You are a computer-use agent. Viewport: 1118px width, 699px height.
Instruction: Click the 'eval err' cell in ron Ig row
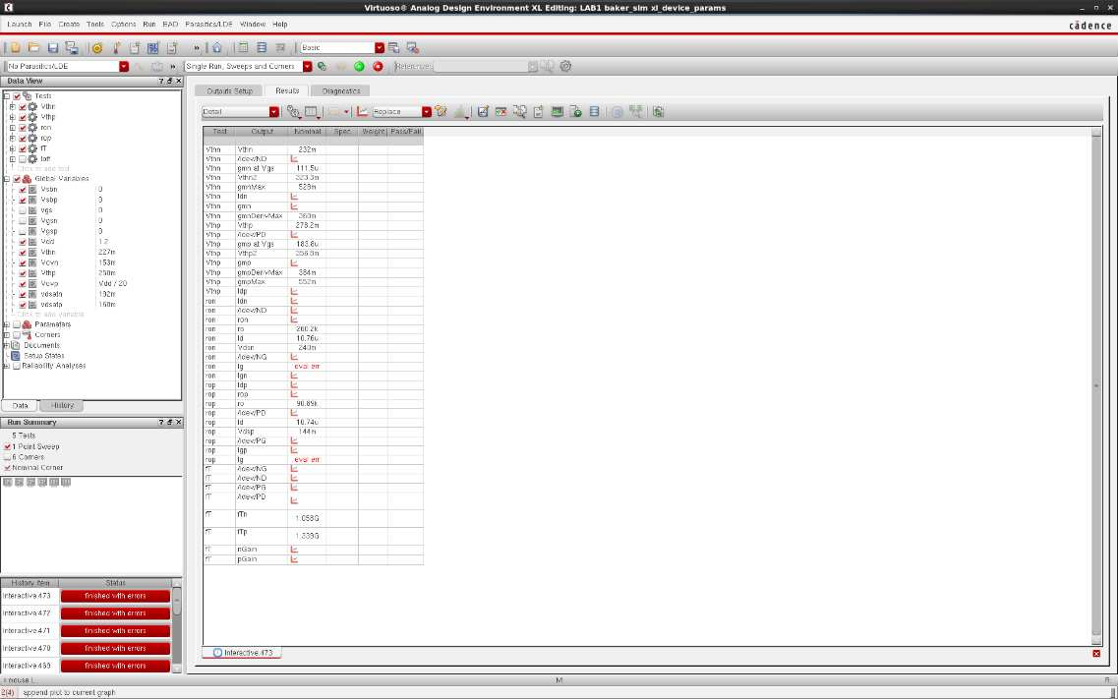pos(307,367)
